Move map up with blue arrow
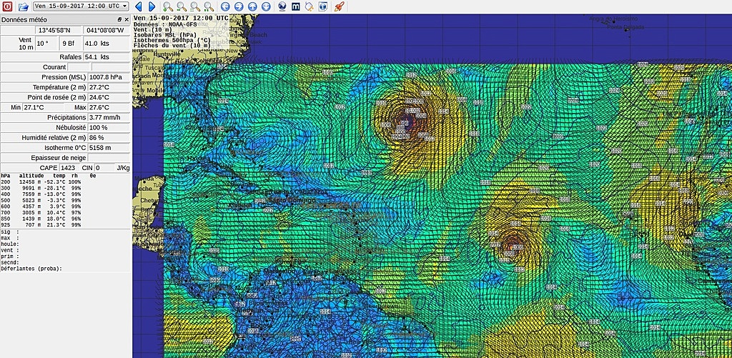 [x=252, y=6]
